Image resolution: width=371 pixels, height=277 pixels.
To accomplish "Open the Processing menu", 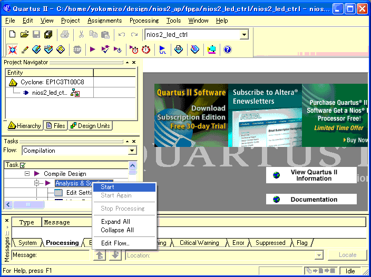I will pos(144,21).
